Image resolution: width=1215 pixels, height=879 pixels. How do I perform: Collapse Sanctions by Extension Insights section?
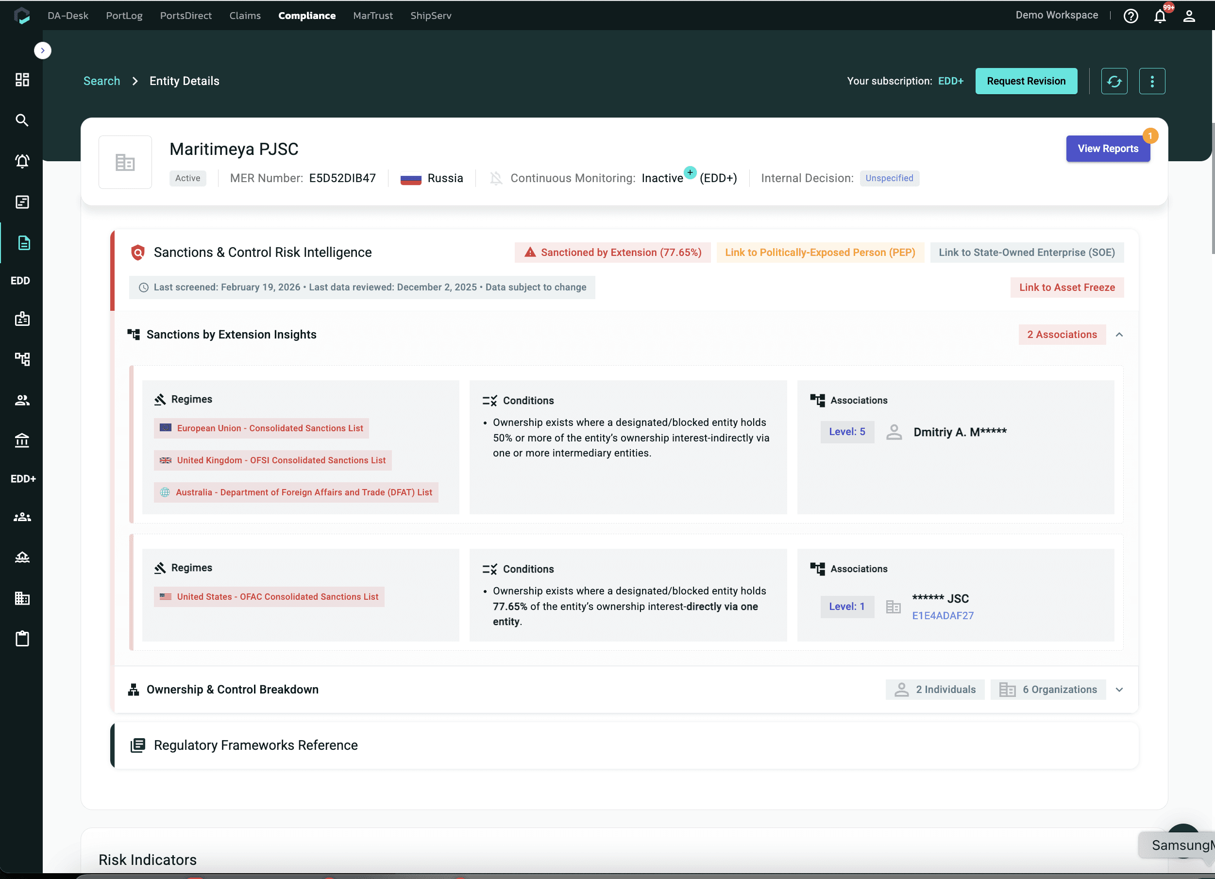[1119, 335]
